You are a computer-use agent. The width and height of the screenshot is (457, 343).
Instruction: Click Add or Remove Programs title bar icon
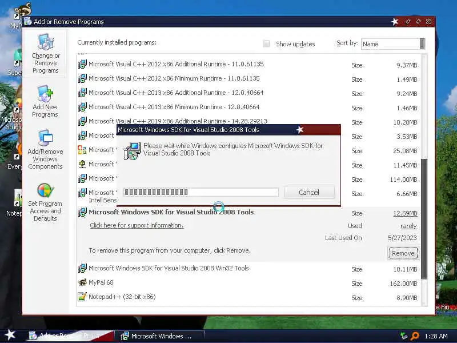(27, 21)
